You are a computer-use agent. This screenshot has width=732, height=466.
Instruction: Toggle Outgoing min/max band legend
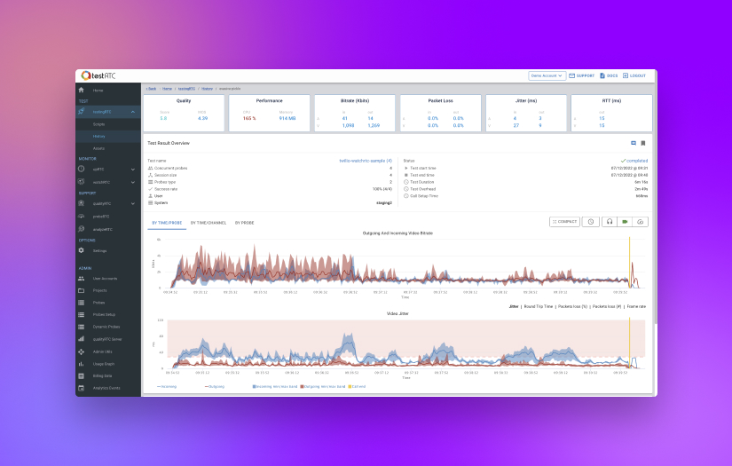(x=323, y=387)
